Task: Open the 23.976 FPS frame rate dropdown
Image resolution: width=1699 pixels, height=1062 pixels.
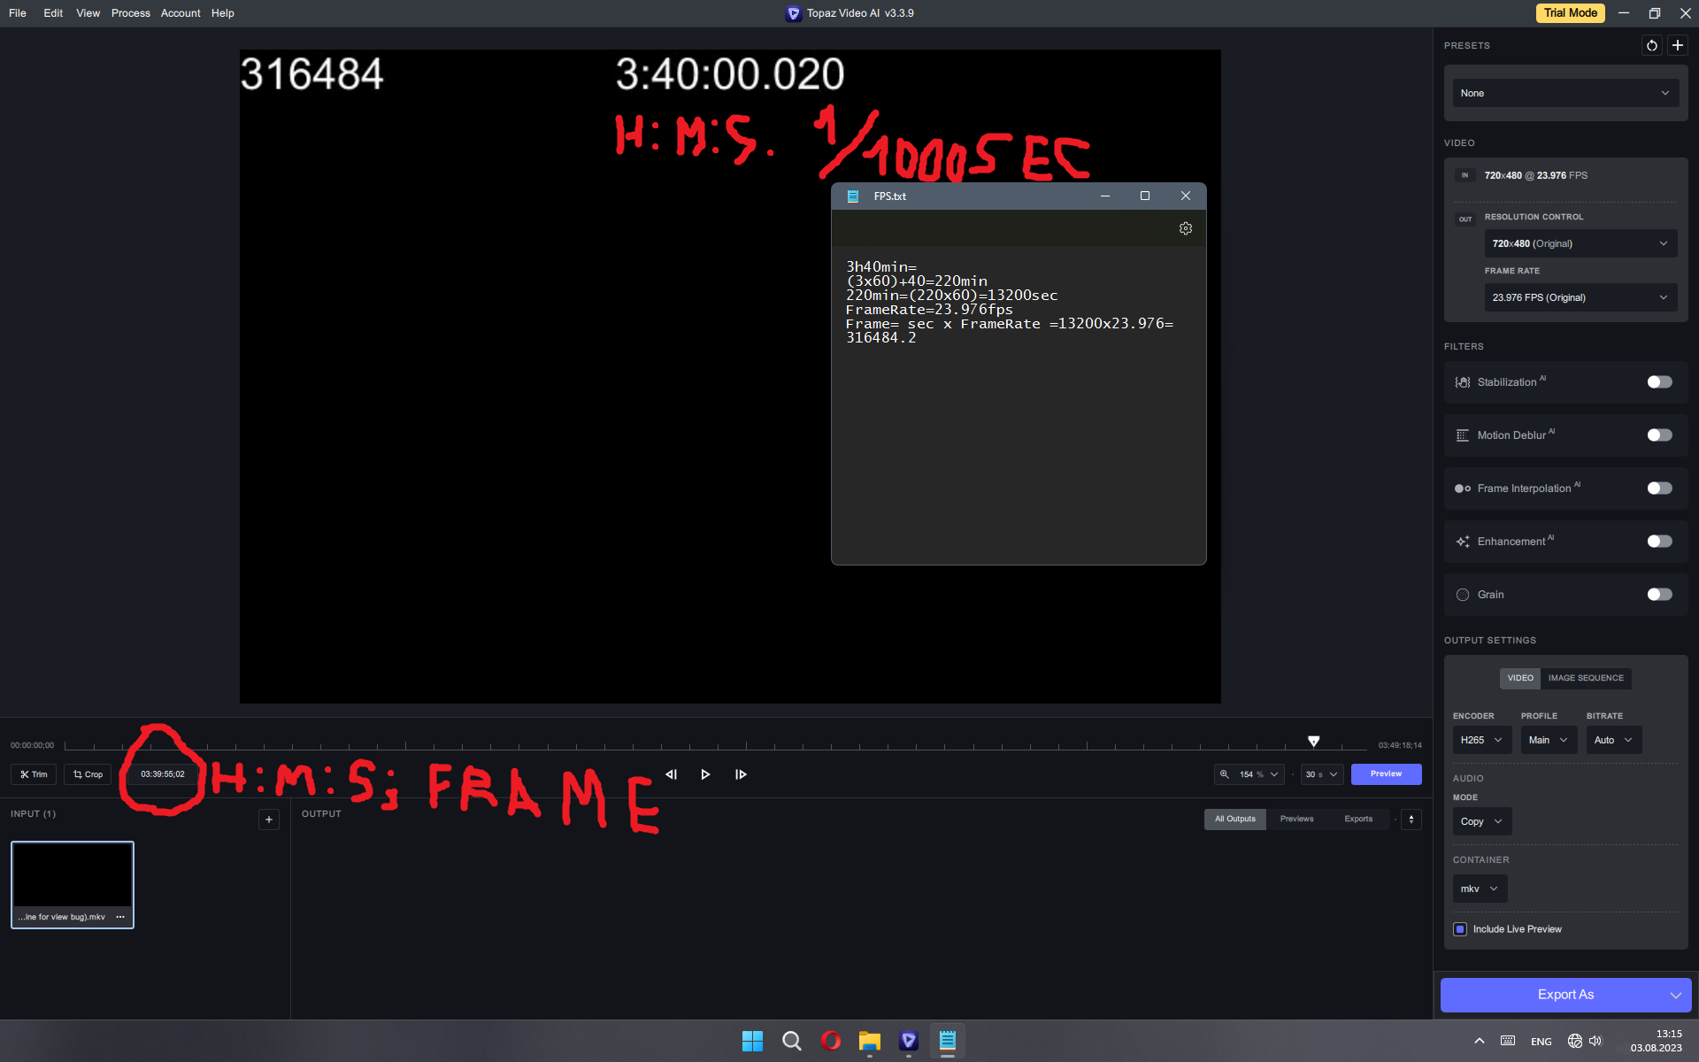Action: 1580,297
